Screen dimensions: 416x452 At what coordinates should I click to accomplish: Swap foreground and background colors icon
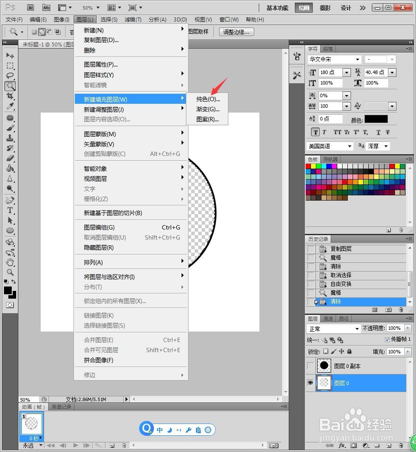click(x=14, y=282)
